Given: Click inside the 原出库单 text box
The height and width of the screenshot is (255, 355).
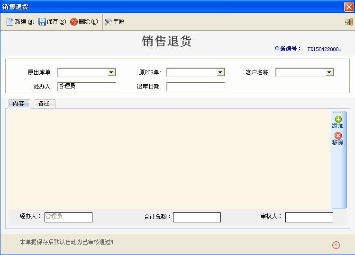Looking at the screenshot, I should [82, 72].
